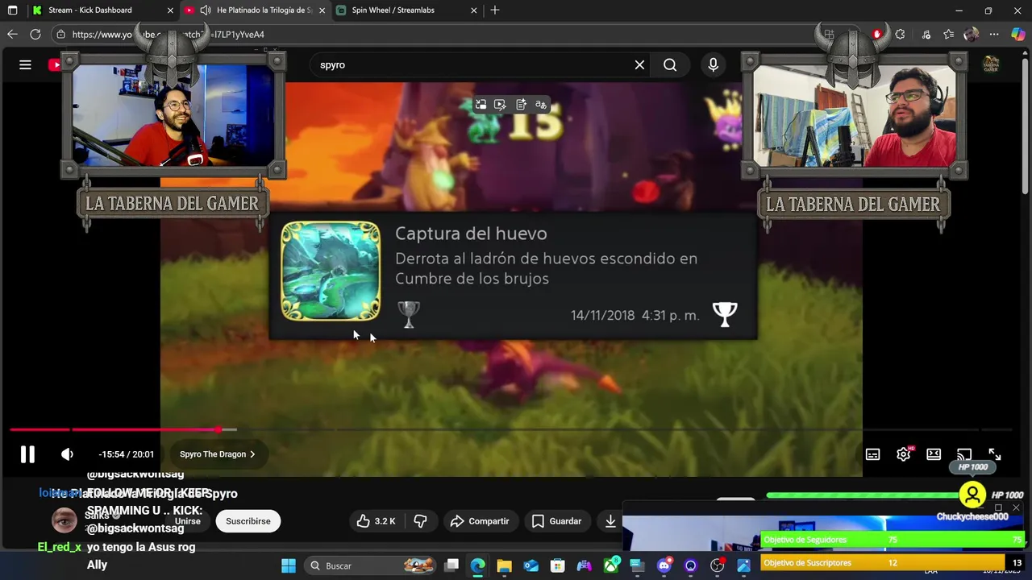
Task: Open the red hand blocker extension
Action: click(877, 35)
